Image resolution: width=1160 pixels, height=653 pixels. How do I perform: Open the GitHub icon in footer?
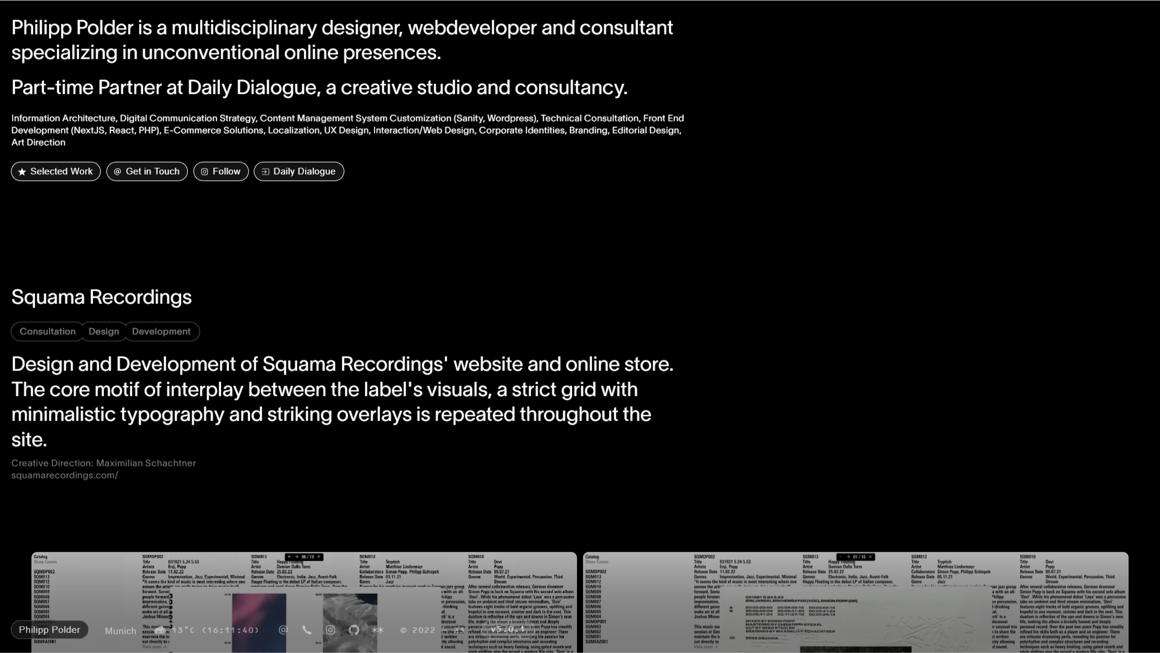[x=354, y=630]
